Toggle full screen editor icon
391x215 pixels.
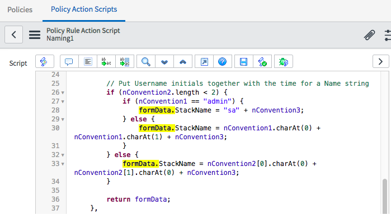204,62
